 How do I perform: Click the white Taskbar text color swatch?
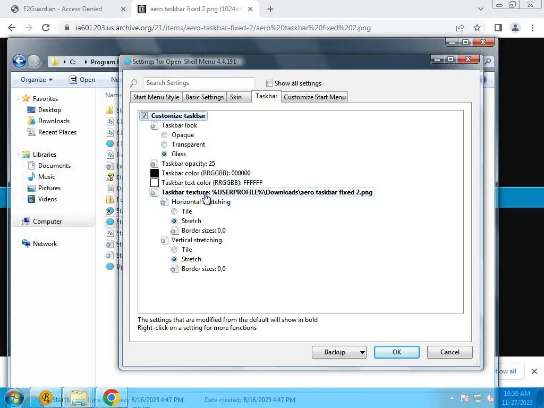[x=155, y=183]
